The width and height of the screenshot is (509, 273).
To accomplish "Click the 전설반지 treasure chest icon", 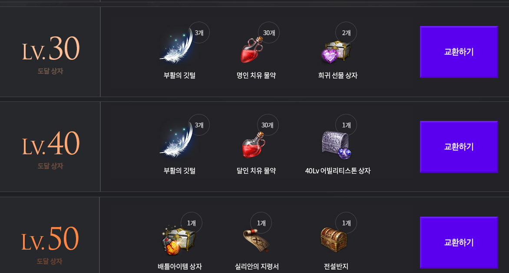I will (334, 240).
